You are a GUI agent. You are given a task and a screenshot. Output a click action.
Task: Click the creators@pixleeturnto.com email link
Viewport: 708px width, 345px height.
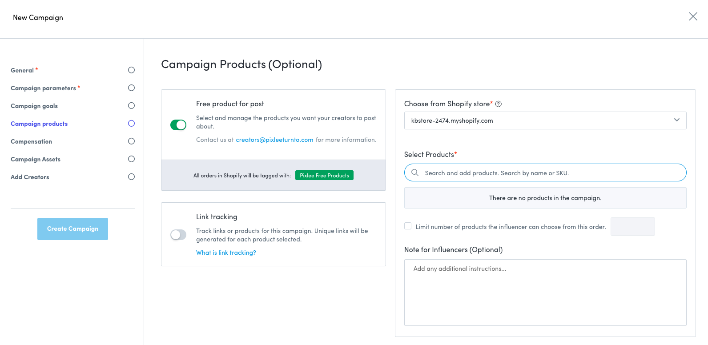pyautogui.click(x=274, y=140)
